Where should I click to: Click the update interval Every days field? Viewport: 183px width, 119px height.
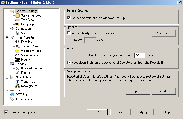click(x=90, y=40)
